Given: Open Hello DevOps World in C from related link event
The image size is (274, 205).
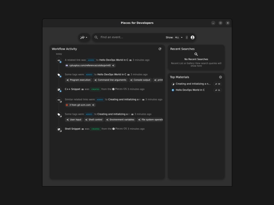Looking at the screenshot, I should (x=114, y=60).
